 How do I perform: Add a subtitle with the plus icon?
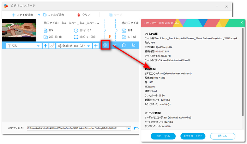click(46, 46)
